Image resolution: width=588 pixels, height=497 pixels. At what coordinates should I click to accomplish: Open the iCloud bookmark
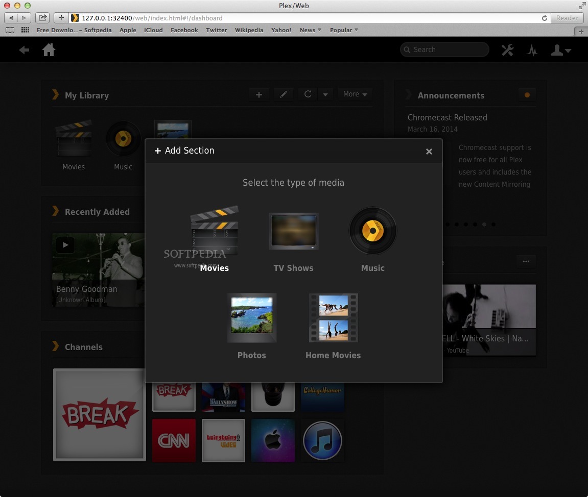153,30
